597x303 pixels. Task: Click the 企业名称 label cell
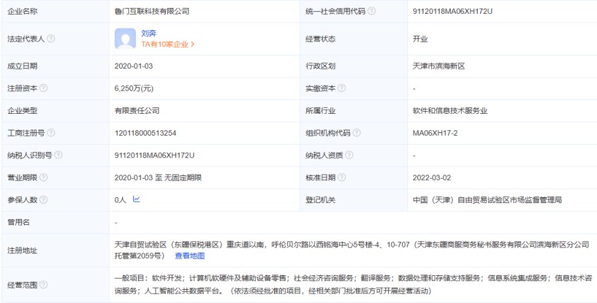pos(54,11)
